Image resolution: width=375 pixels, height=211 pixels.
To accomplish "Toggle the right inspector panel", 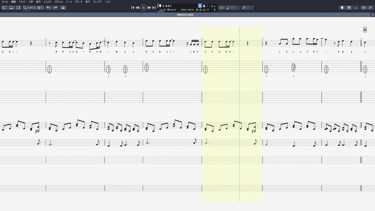I will click(18, 8).
